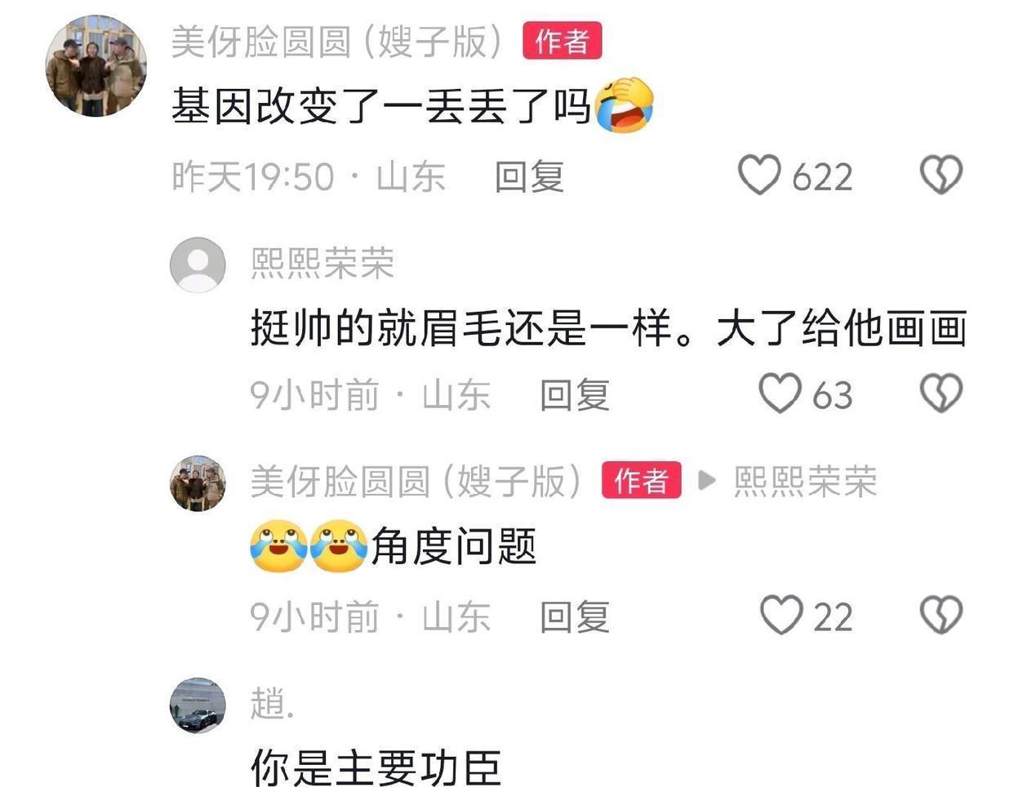Reply to the 角度问题 comment

point(575,616)
